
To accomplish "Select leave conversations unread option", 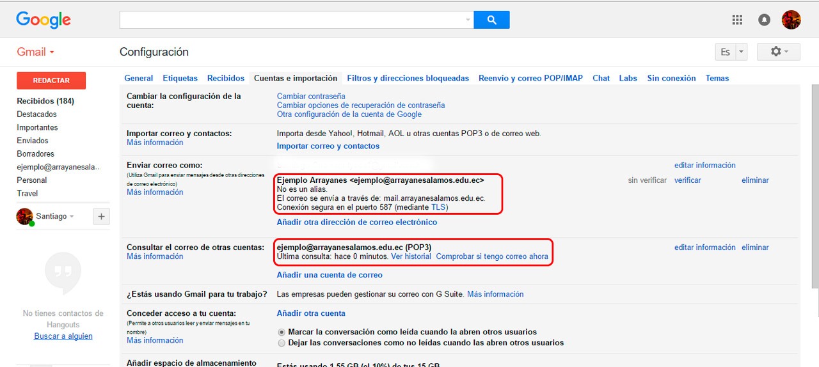I will click(282, 343).
